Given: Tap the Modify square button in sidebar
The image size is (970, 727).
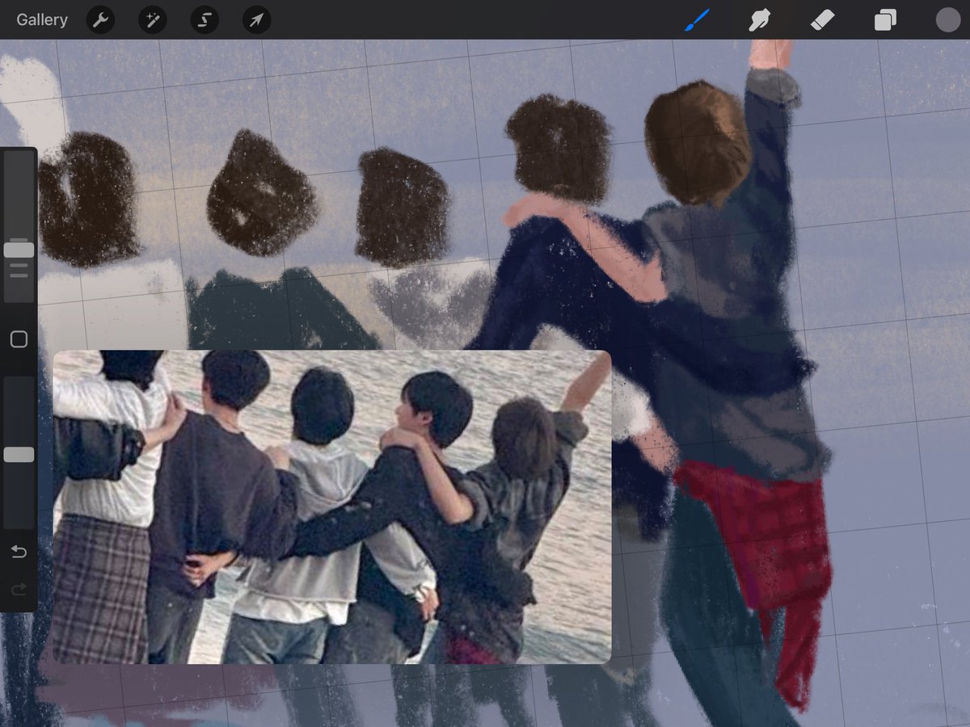Looking at the screenshot, I should click(x=19, y=339).
